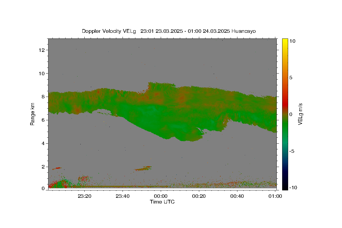Select the 23:20 time tick label
This screenshot has width=342, height=228.
point(85,196)
